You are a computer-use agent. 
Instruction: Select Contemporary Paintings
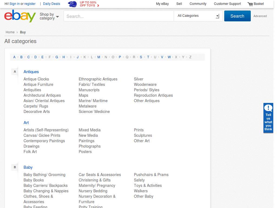click(x=44, y=141)
